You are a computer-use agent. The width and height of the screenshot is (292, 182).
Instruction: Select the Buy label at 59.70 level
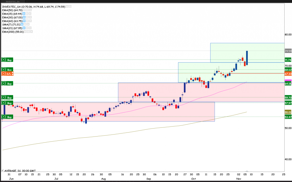click(x=10, y=98)
